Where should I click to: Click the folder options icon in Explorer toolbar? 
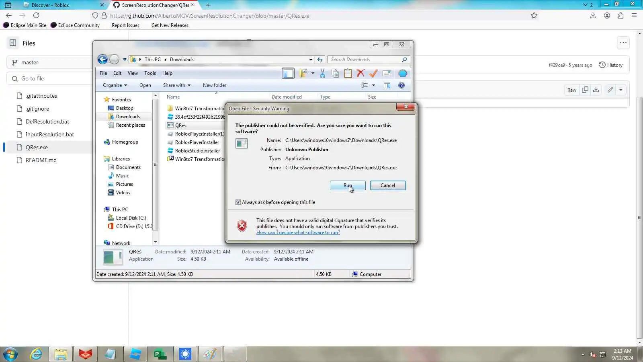pos(303,73)
